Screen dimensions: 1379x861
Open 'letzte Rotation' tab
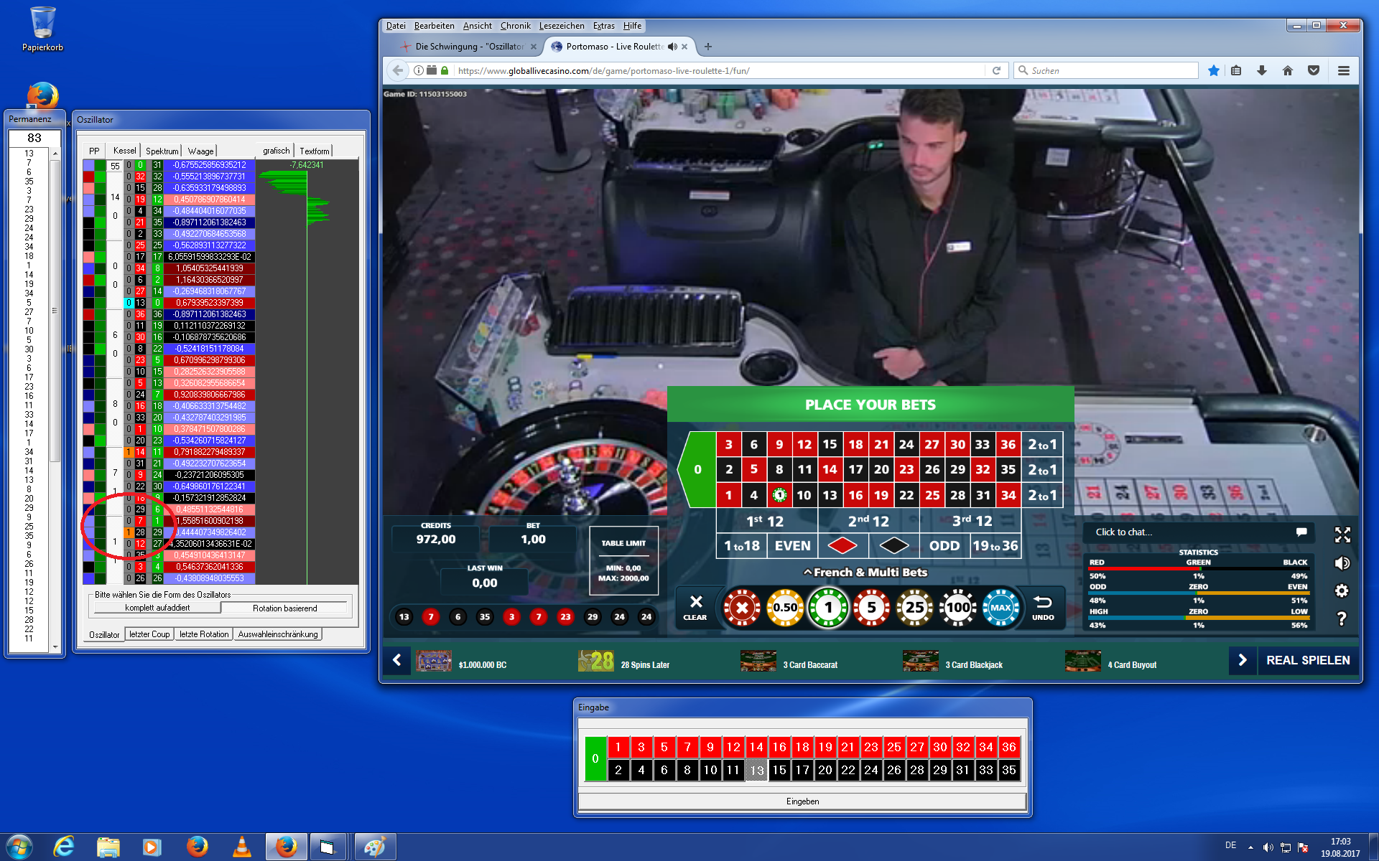tap(204, 634)
